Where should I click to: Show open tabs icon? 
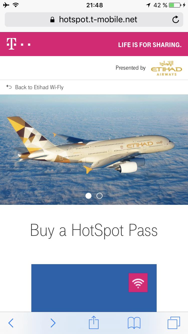pyautogui.click(x=174, y=323)
